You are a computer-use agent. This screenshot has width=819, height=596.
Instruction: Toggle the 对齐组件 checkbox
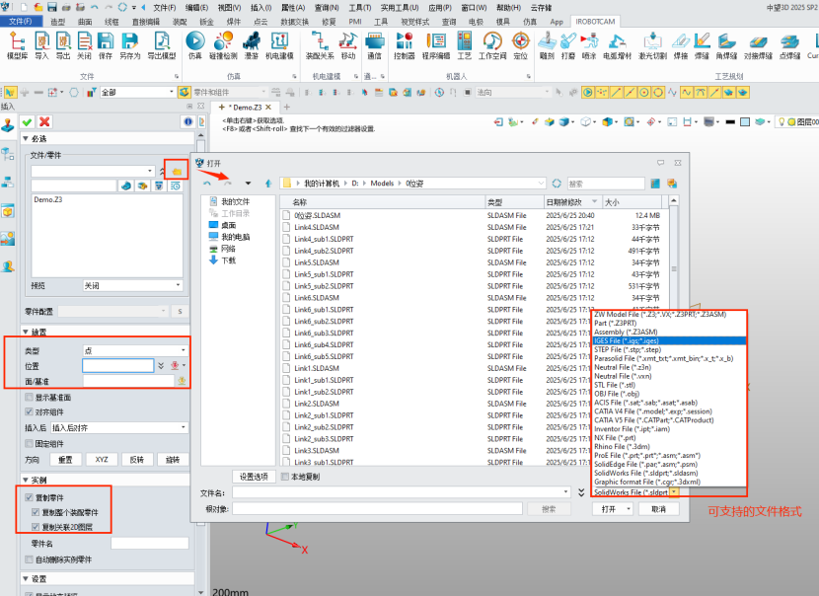click(29, 412)
